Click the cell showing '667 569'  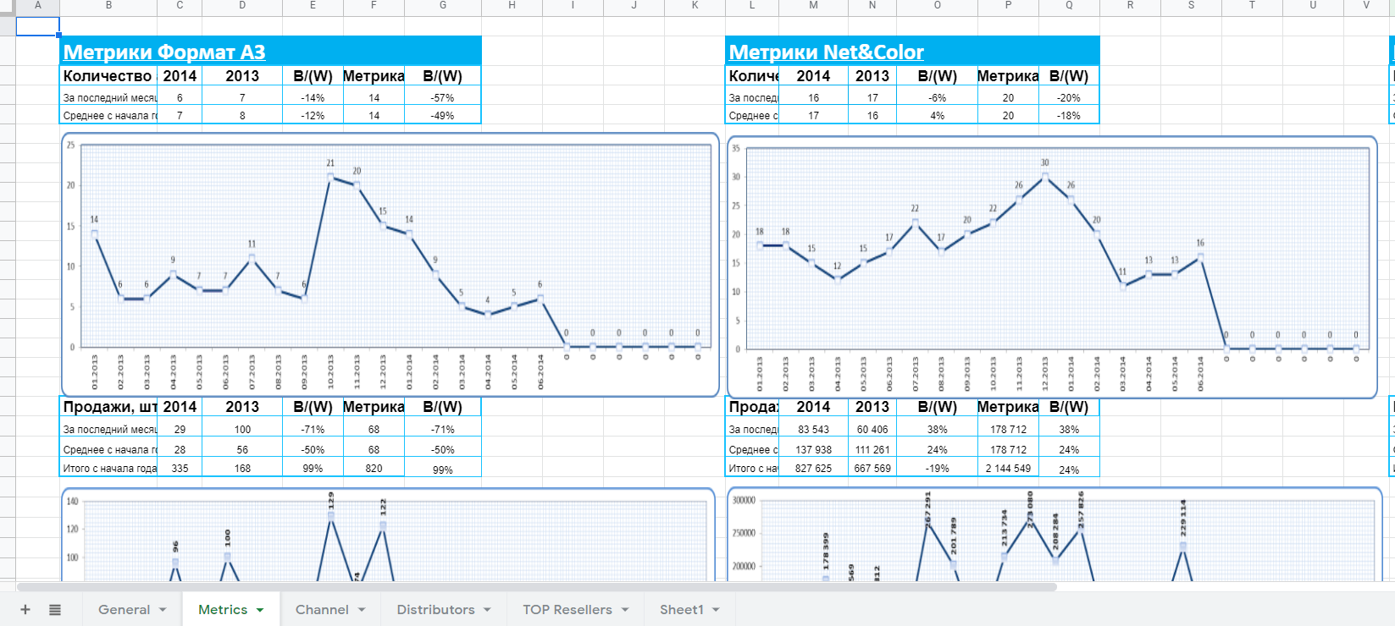click(872, 468)
